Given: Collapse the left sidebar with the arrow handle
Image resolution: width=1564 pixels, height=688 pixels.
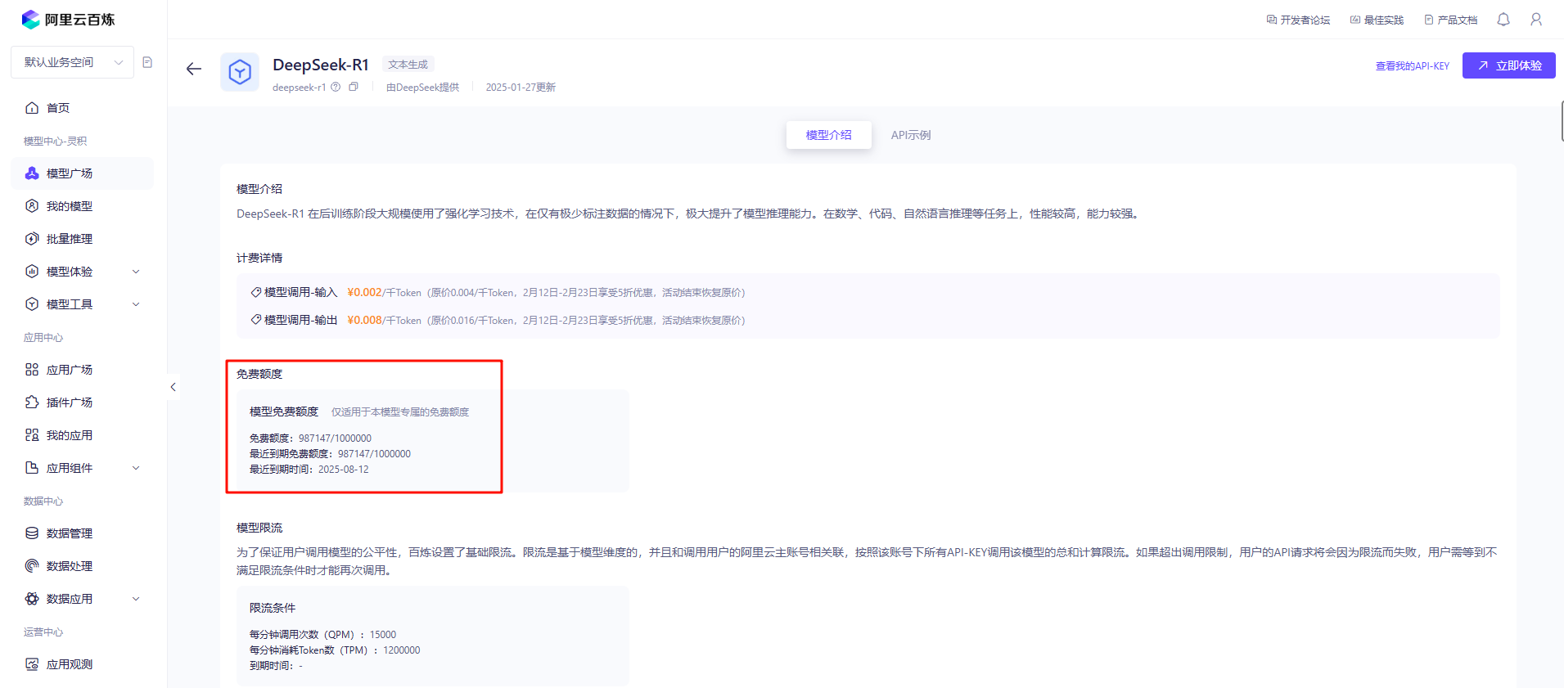Looking at the screenshot, I should 173,387.
